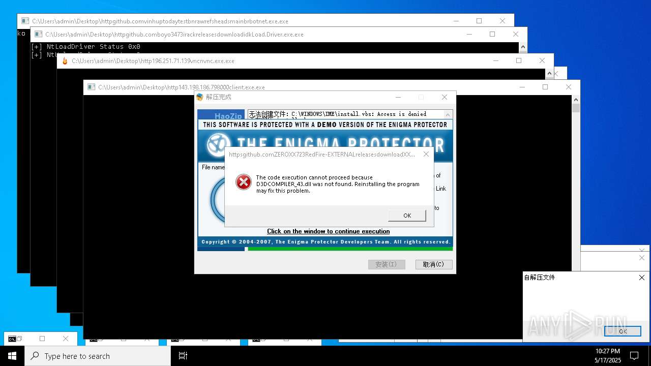Screen dimensions: 651x366
Task: Click the red error icon in the dialog
Action: pyautogui.click(x=244, y=181)
